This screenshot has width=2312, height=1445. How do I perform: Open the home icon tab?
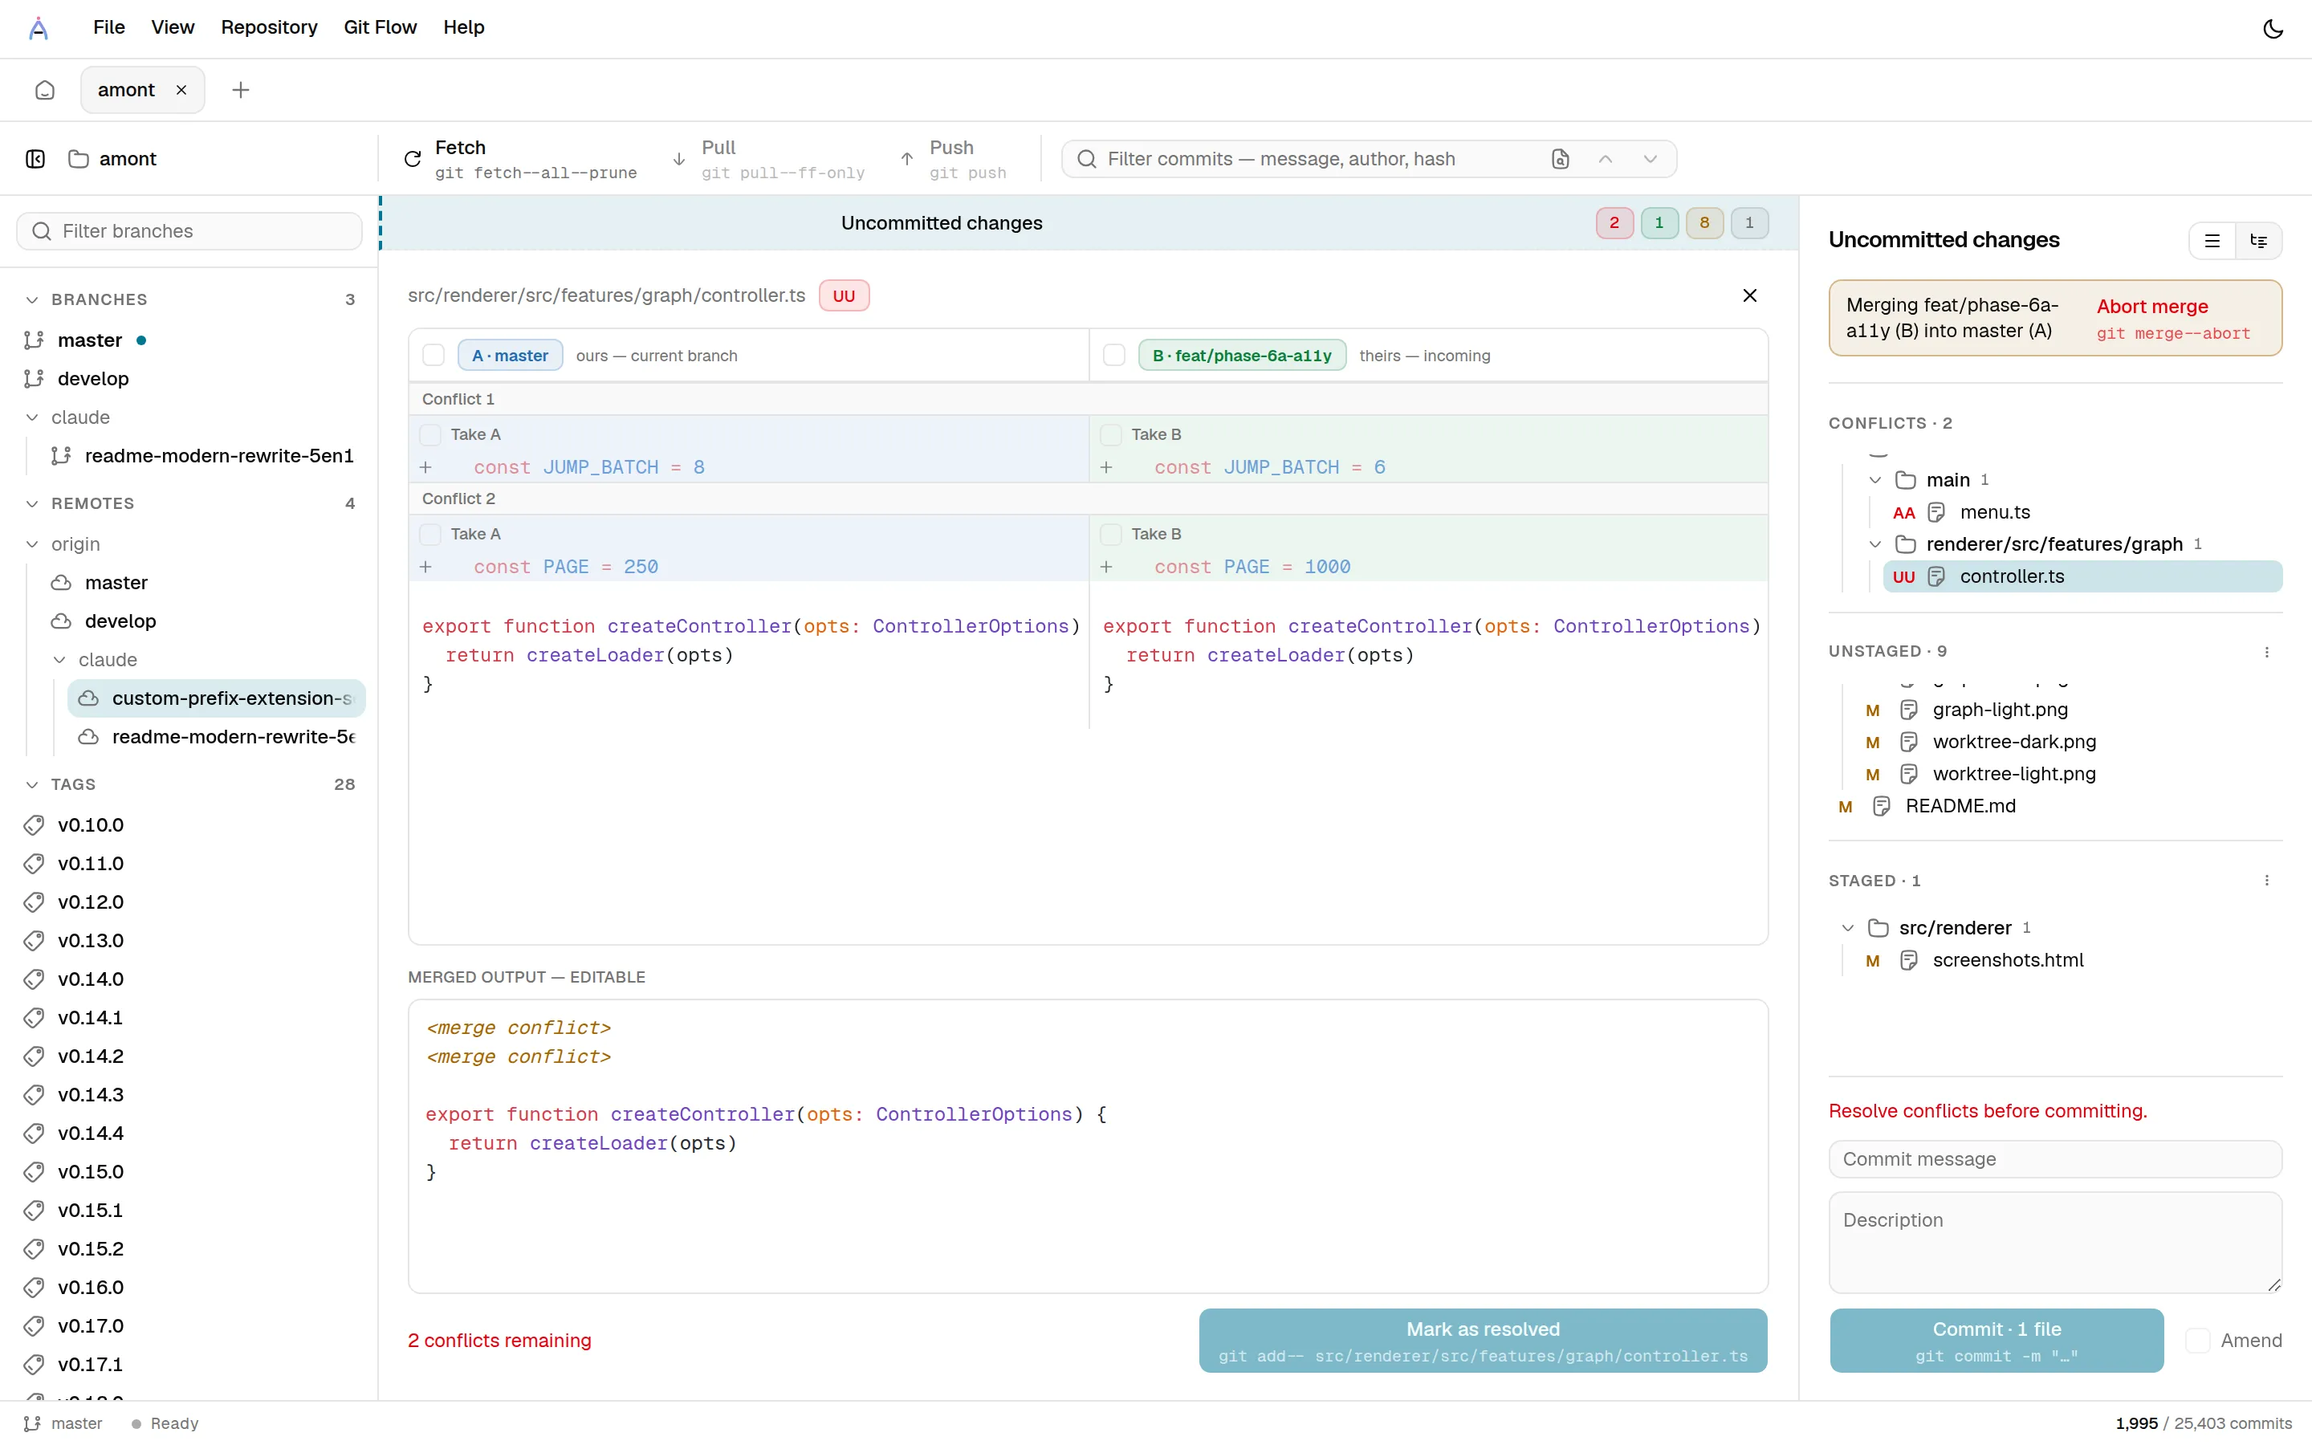(45, 90)
